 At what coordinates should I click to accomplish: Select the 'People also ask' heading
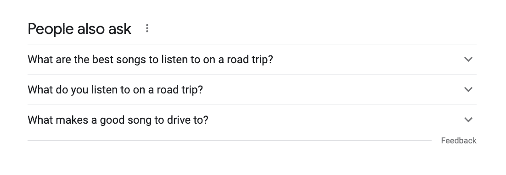click(x=79, y=28)
